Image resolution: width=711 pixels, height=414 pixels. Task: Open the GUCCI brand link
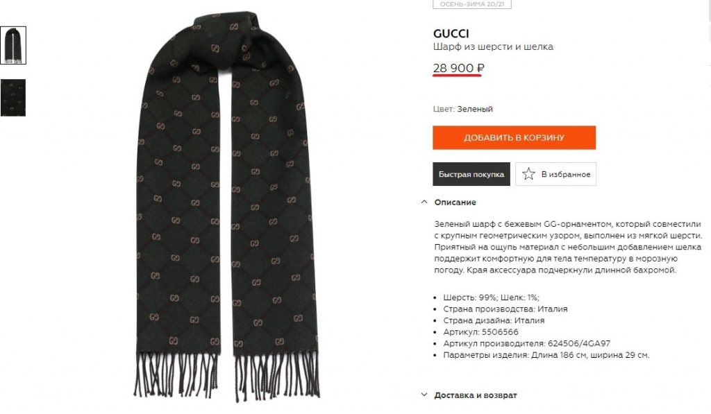451,33
